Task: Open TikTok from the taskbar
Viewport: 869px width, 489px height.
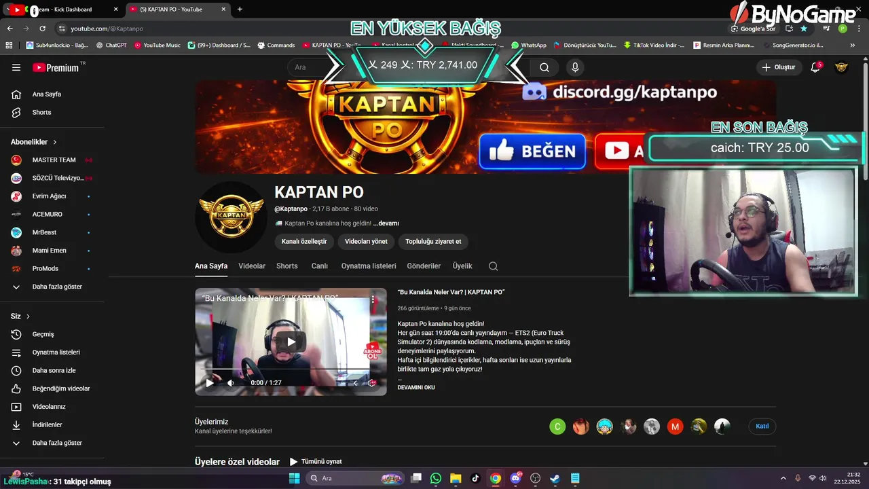Action: pos(475,478)
